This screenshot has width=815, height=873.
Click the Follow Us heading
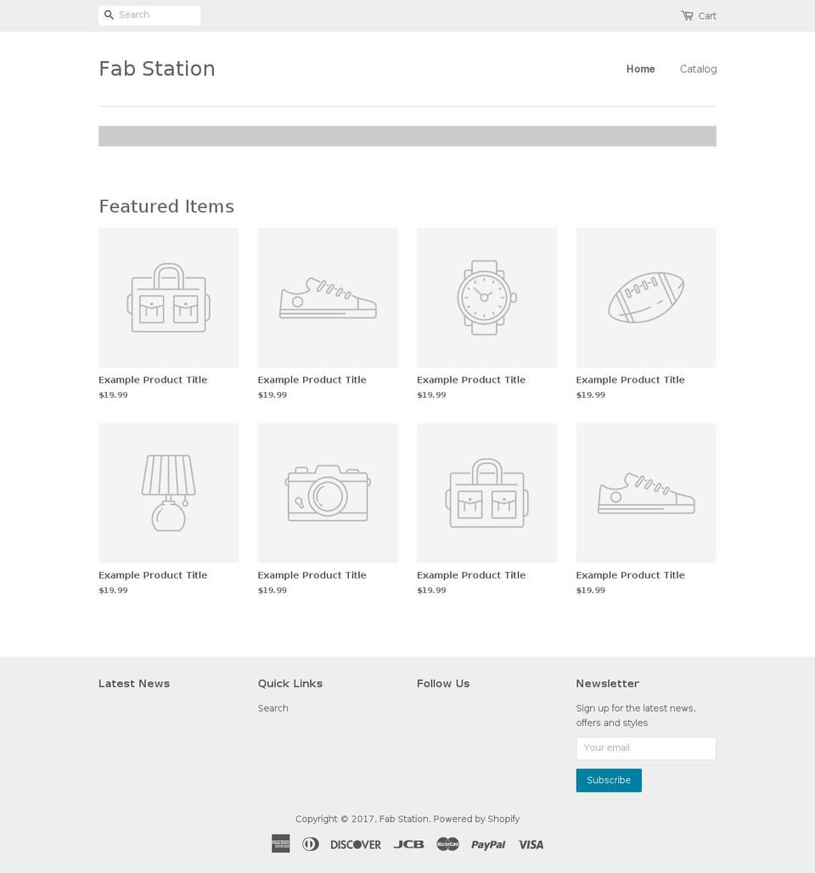click(x=443, y=683)
